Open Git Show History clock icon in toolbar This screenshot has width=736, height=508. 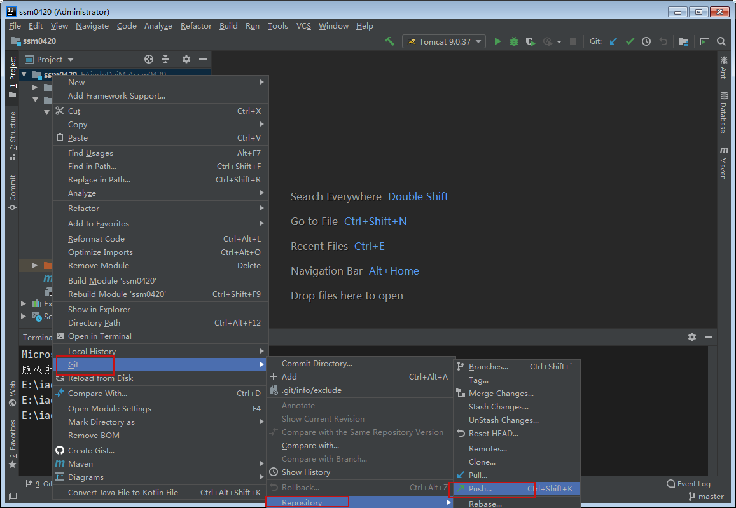point(646,41)
